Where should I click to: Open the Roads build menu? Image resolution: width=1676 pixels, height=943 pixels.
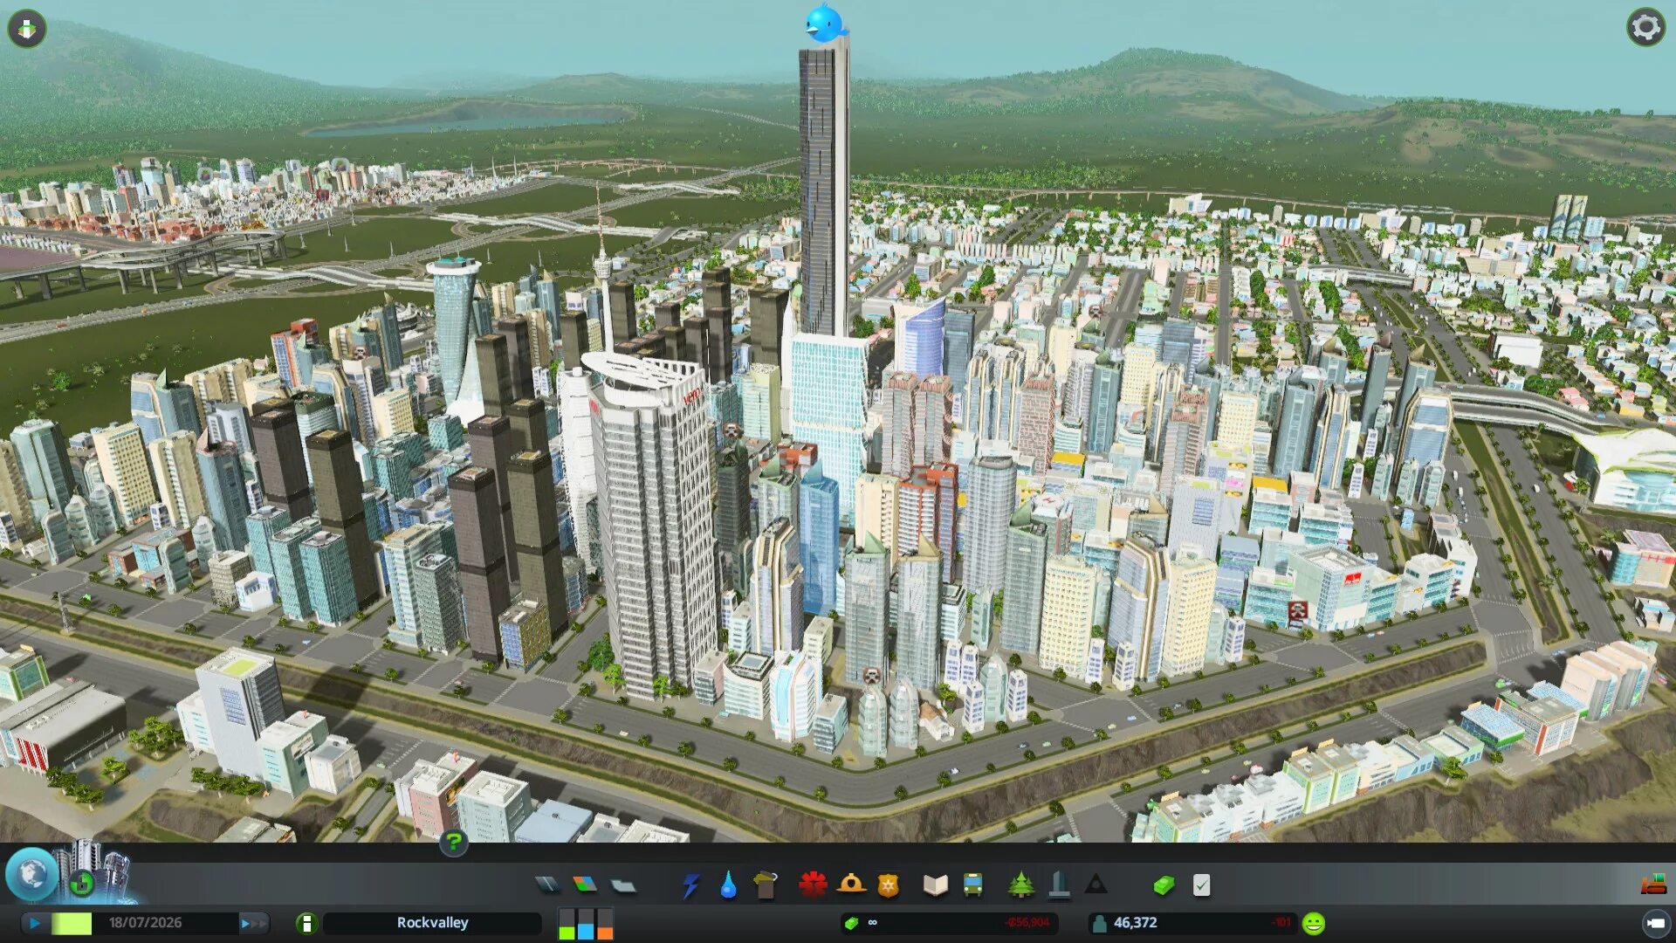pos(547,885)
